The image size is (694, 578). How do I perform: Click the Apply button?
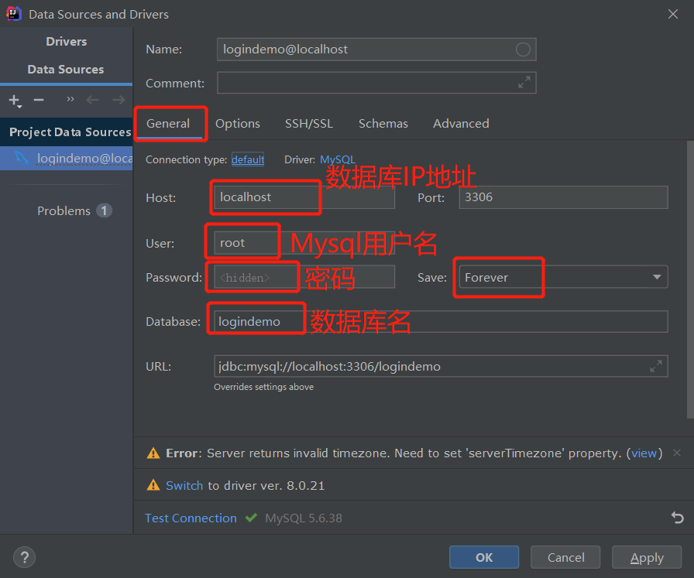click(x=647, y=557)
